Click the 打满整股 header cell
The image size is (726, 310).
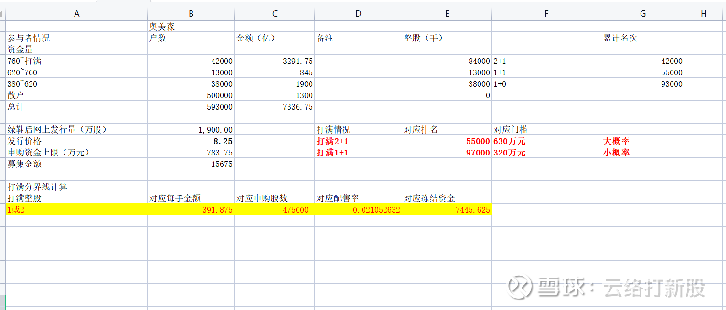[x=76, y=198]
